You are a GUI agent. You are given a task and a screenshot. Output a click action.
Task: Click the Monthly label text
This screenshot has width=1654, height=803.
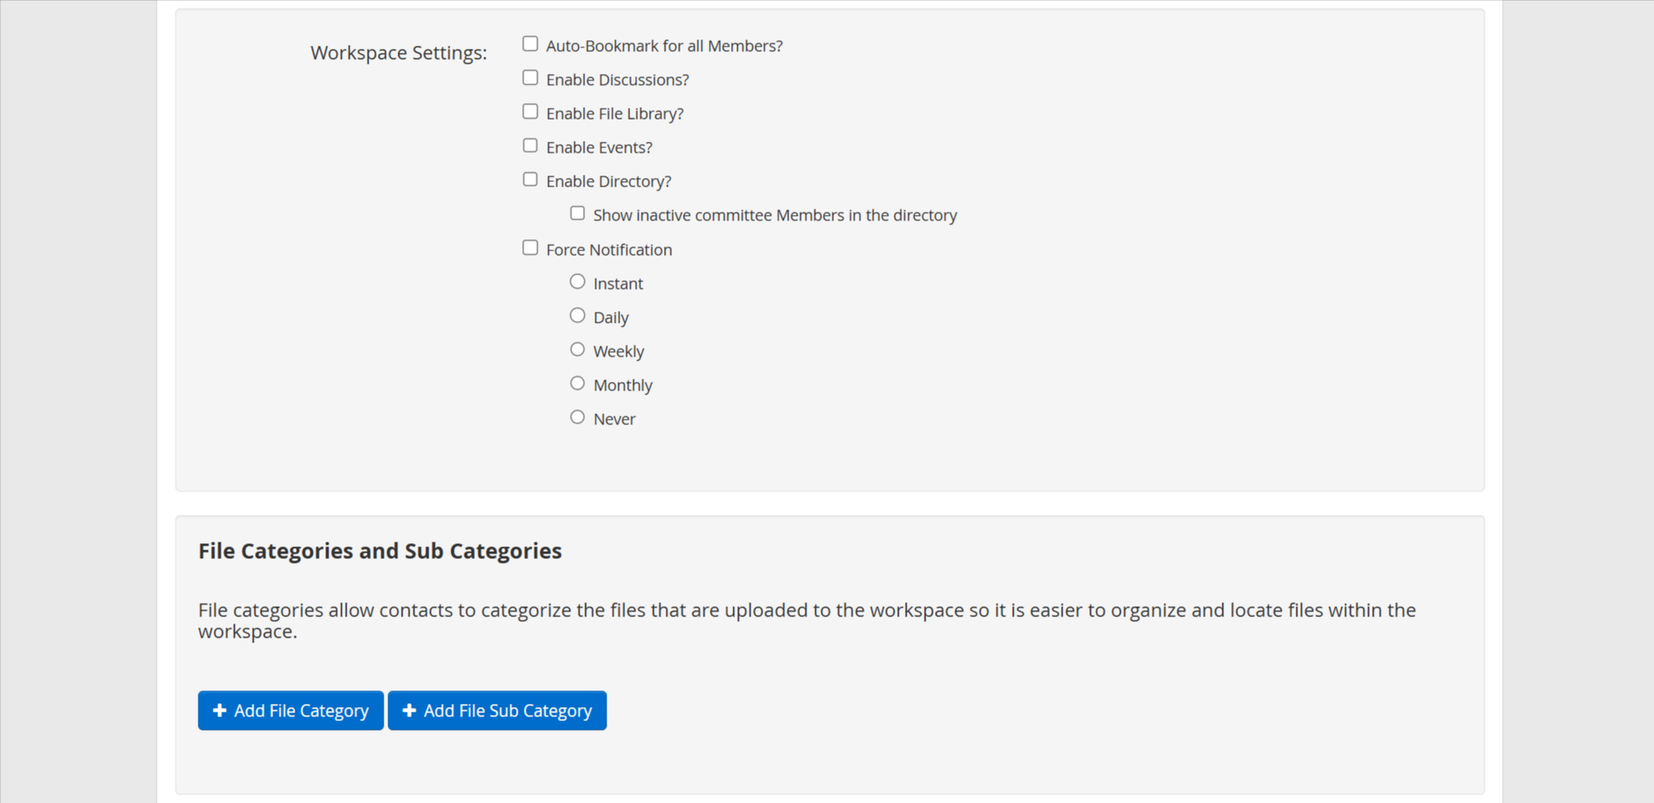point(623,385)
